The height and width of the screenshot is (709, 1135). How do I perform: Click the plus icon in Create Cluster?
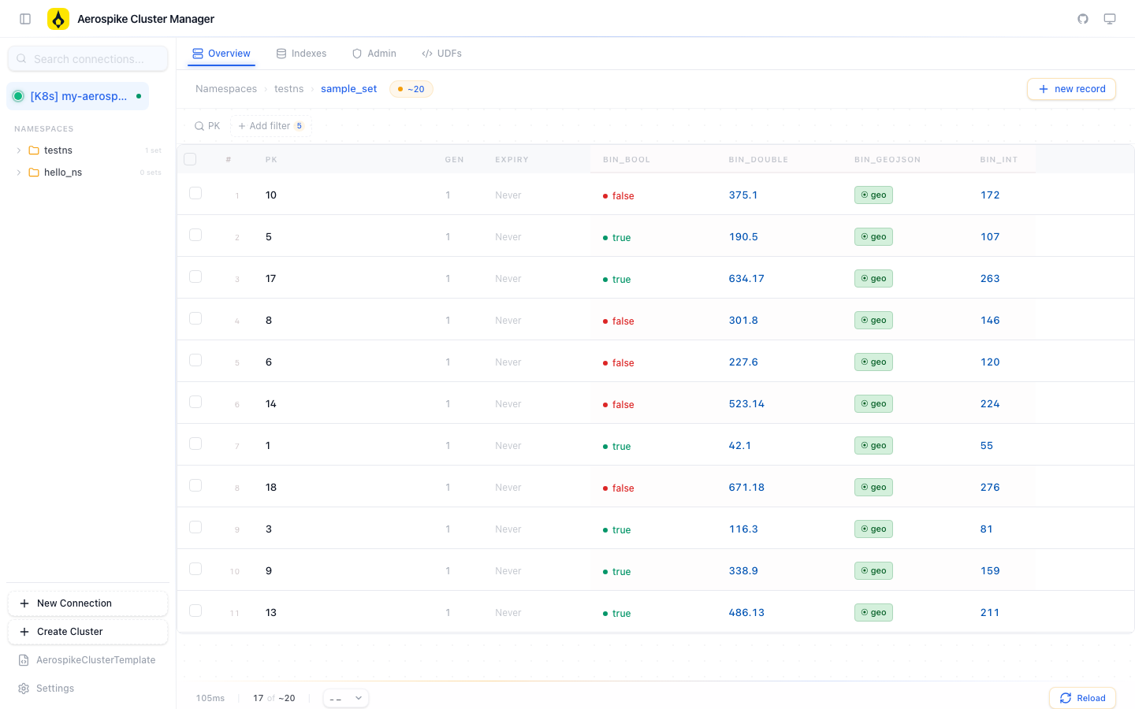pos(24,632)
